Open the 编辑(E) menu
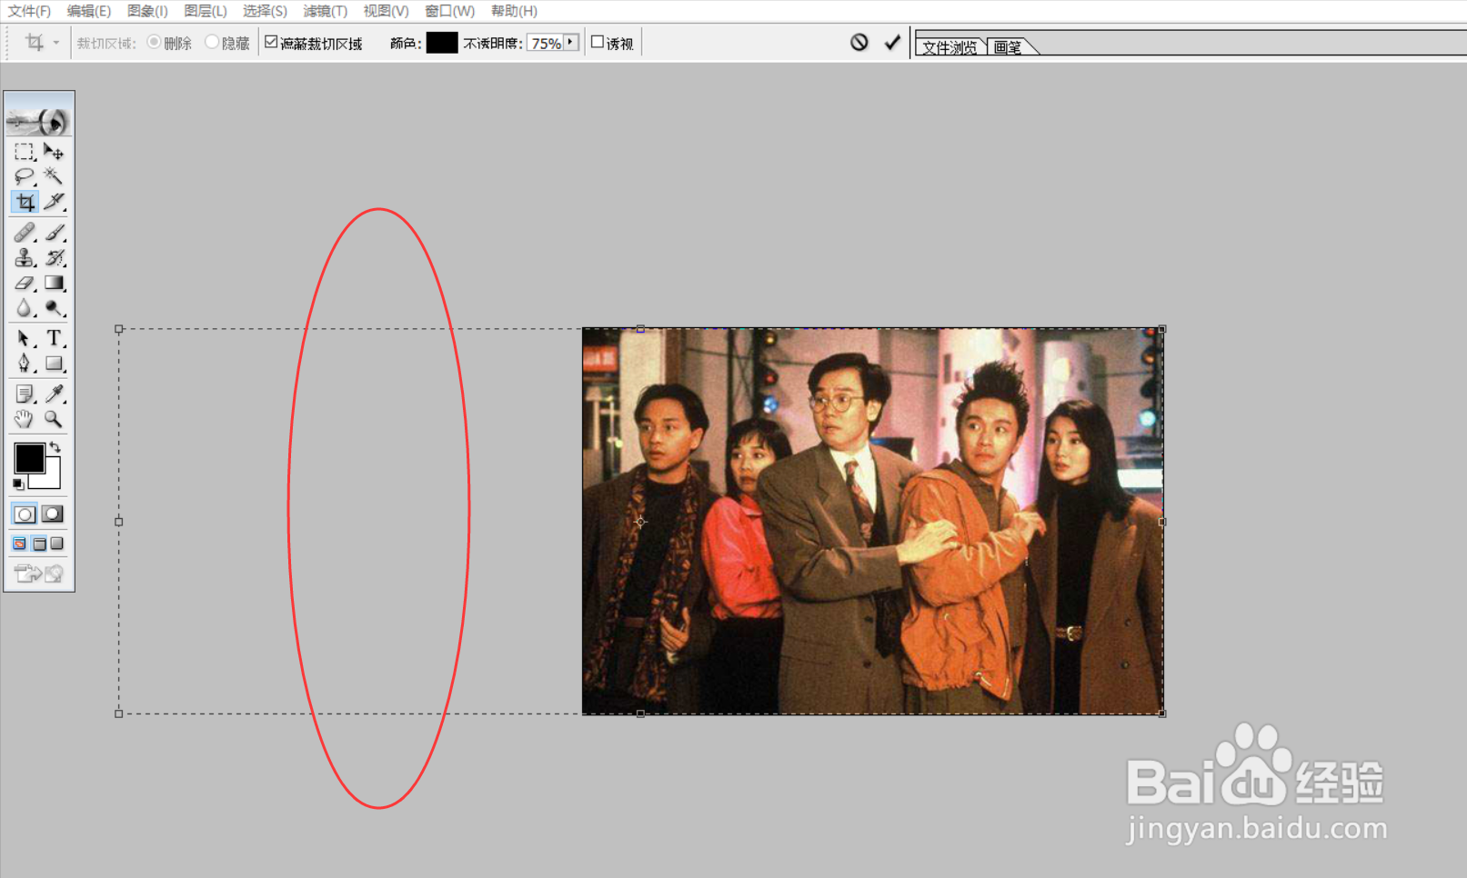Image resolution: width=1467 pixels, height=878 pixels. click(x=88, y=11)
